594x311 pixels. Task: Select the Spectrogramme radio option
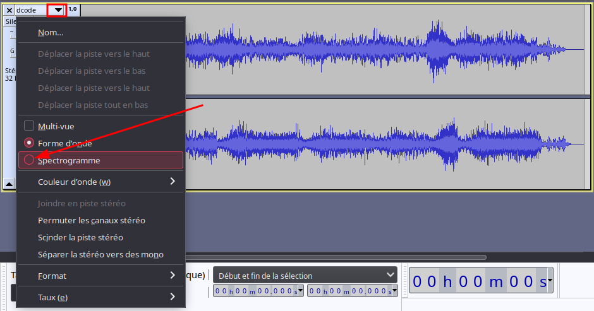(29, 160)
